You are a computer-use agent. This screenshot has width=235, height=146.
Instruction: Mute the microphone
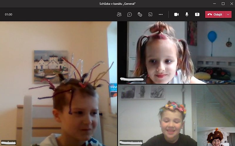coord(187,14)
